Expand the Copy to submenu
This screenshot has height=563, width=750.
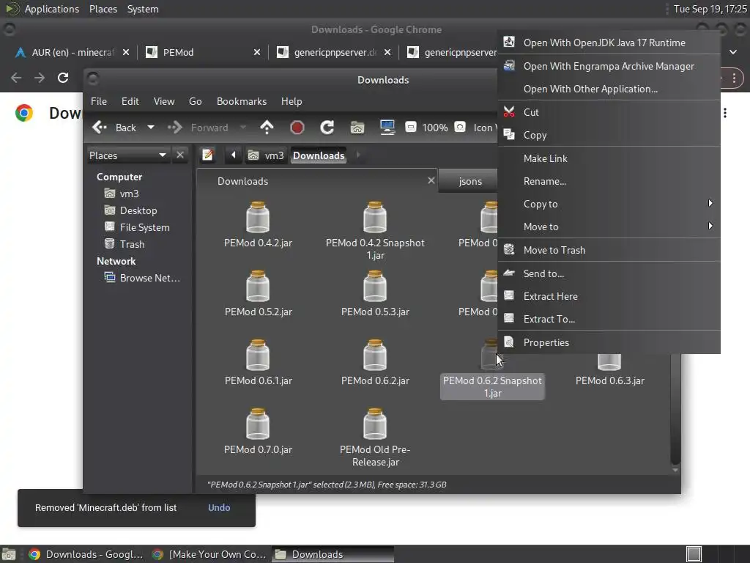pyautogui.click(x=609, y=204)
